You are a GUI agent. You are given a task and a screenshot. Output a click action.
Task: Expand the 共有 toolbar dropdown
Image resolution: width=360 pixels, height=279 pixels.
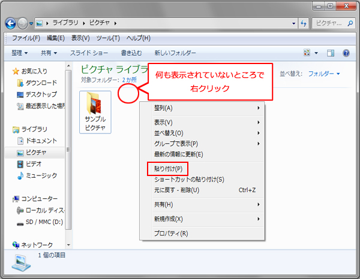[x=49, y=53]
